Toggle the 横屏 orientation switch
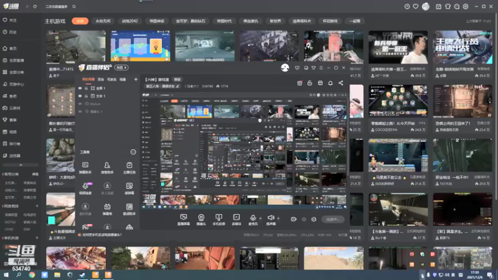 pos(121,68)
